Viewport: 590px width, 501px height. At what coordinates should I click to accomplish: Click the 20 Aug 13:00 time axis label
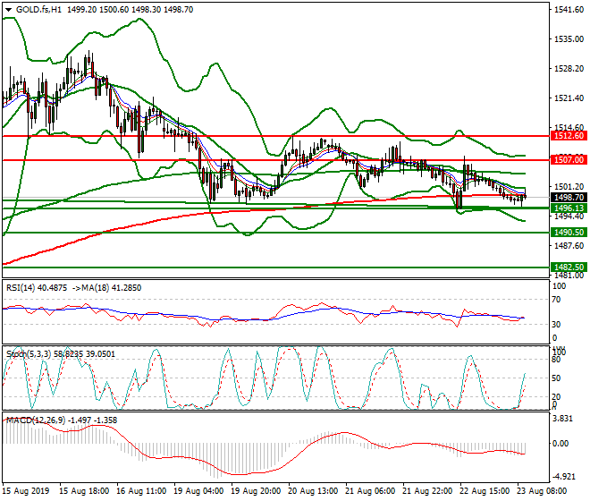(313, 491)
